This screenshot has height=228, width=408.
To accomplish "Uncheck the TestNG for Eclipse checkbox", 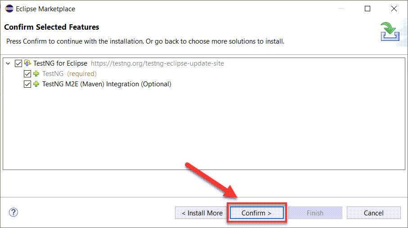I will coord(18,63).
